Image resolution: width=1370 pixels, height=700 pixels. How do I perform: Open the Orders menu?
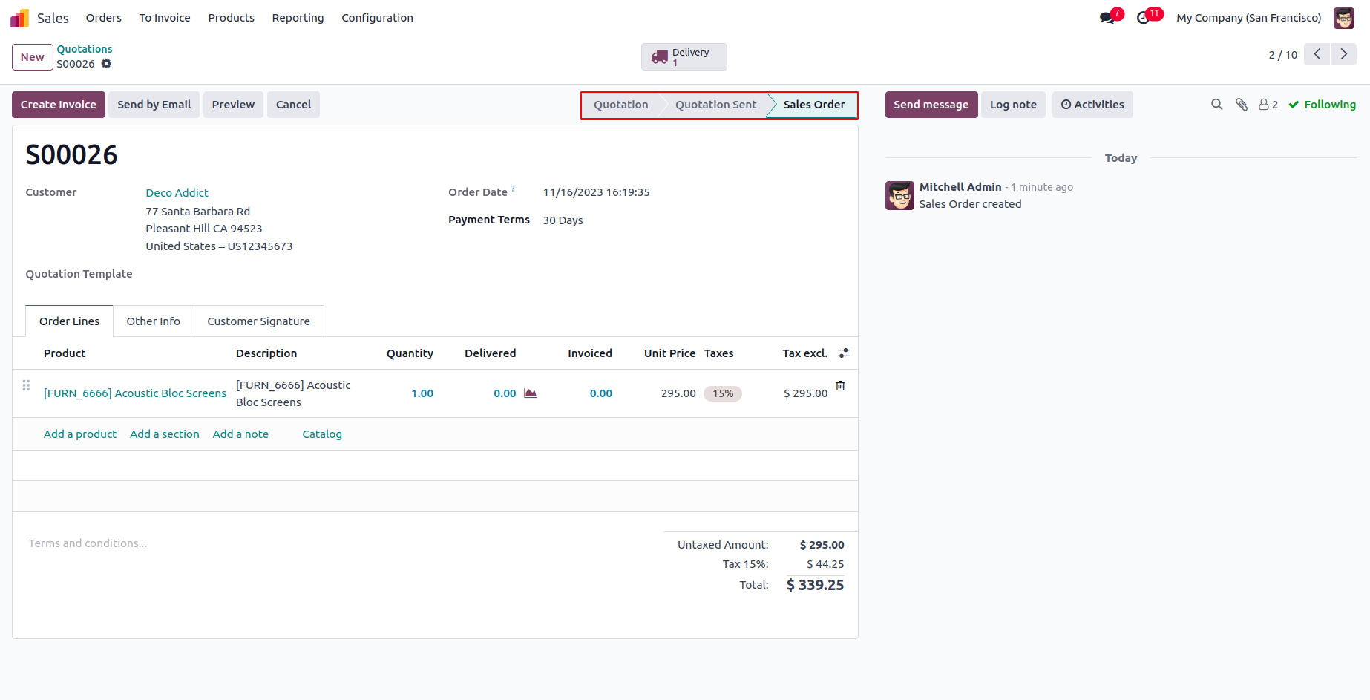104,18
